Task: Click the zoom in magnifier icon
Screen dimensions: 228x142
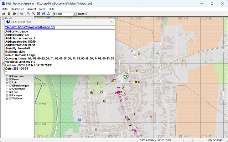Action: tap(28, 13)
